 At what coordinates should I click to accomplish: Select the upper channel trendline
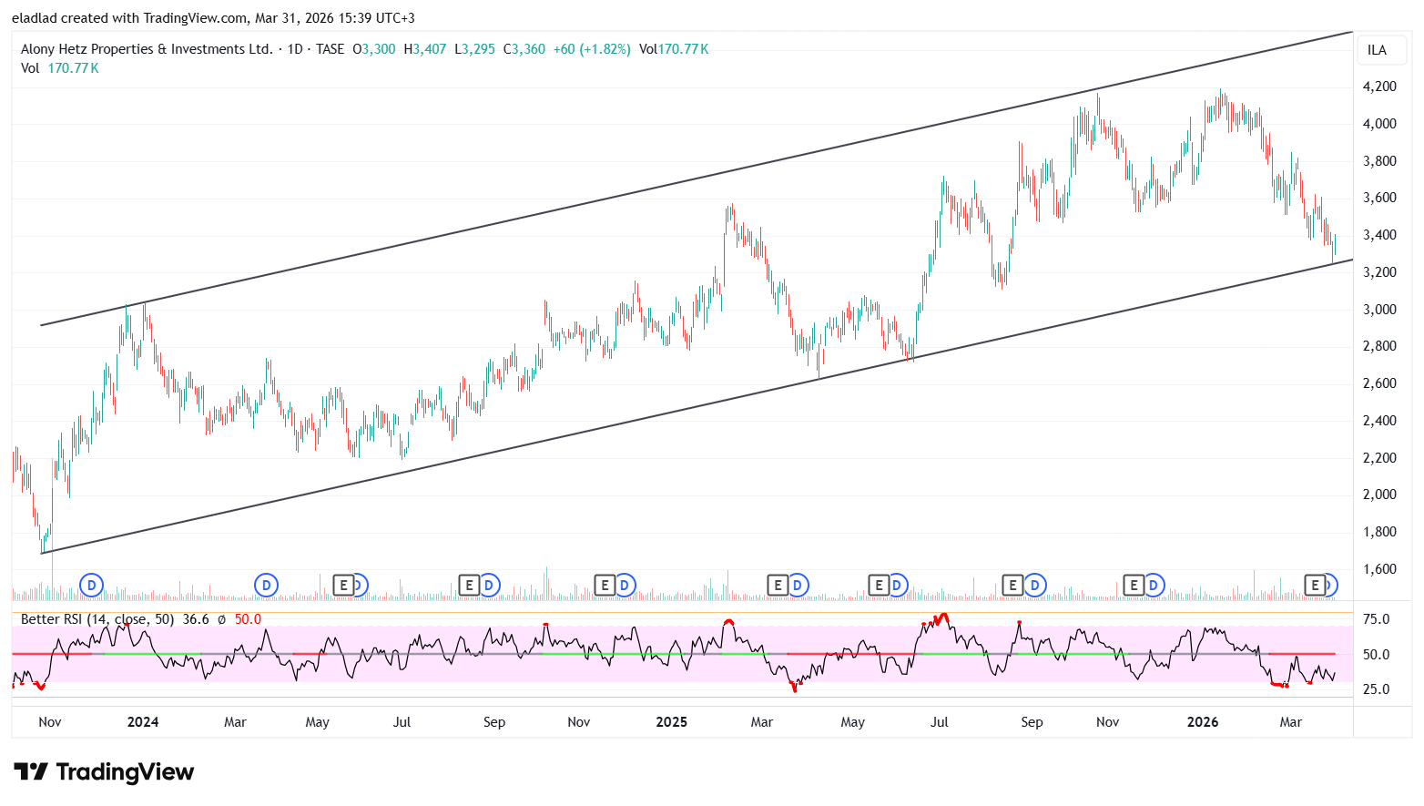coord(697,179)
